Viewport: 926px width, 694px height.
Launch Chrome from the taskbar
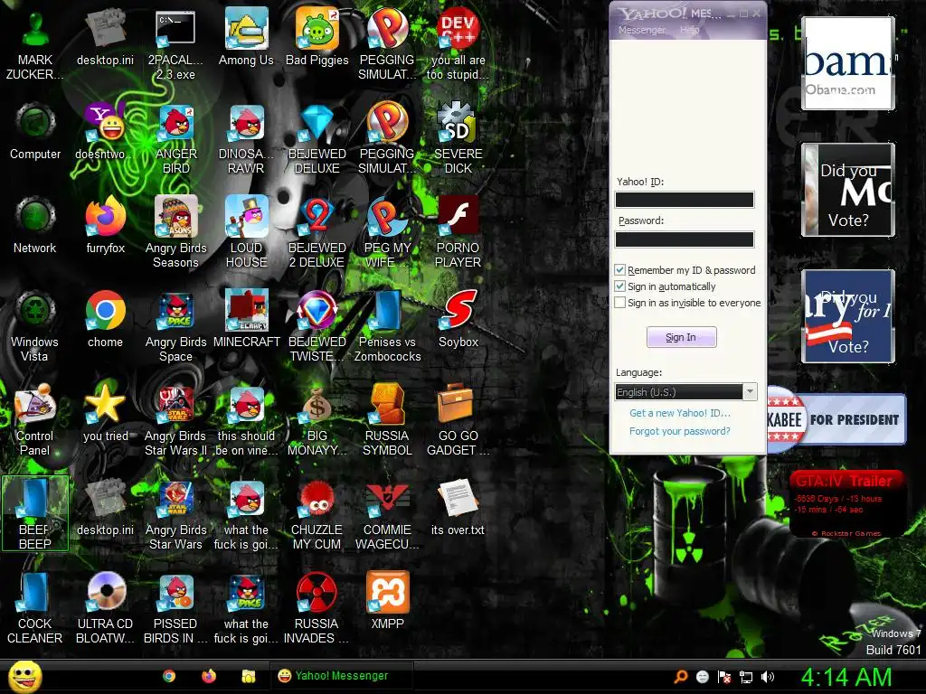tap(169, 676)
